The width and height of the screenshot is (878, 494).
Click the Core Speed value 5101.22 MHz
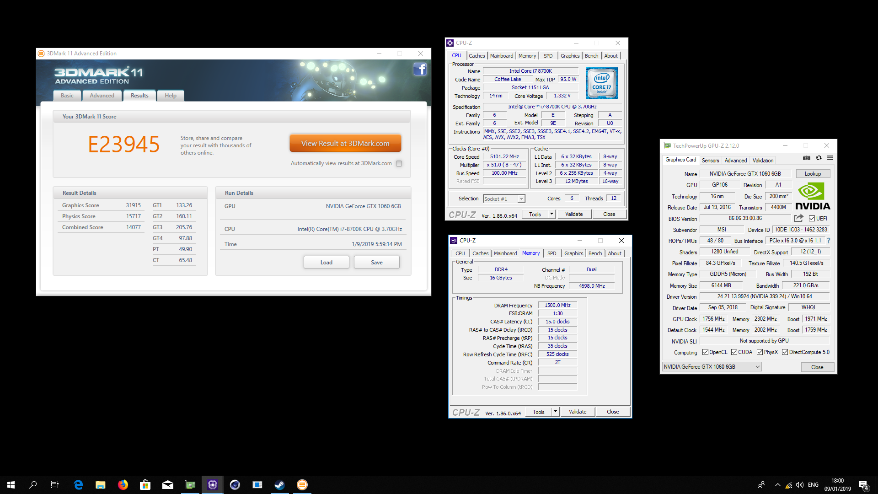click(504, 156)
